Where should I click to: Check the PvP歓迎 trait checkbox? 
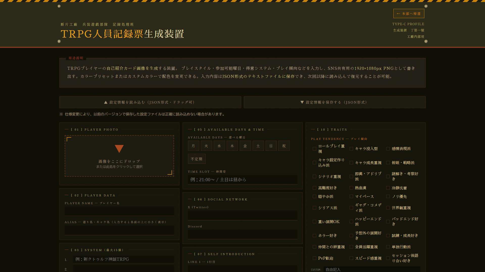[314, 258]
